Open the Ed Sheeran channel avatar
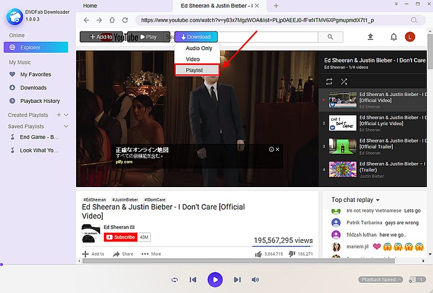The width and height of the screenshot is (433, 293). [x=91, y=234]
